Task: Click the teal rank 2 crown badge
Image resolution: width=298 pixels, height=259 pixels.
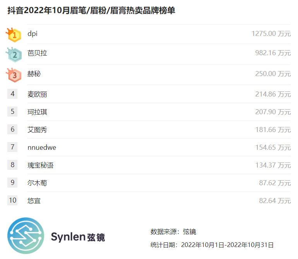Action: click(x=14, y=55)
